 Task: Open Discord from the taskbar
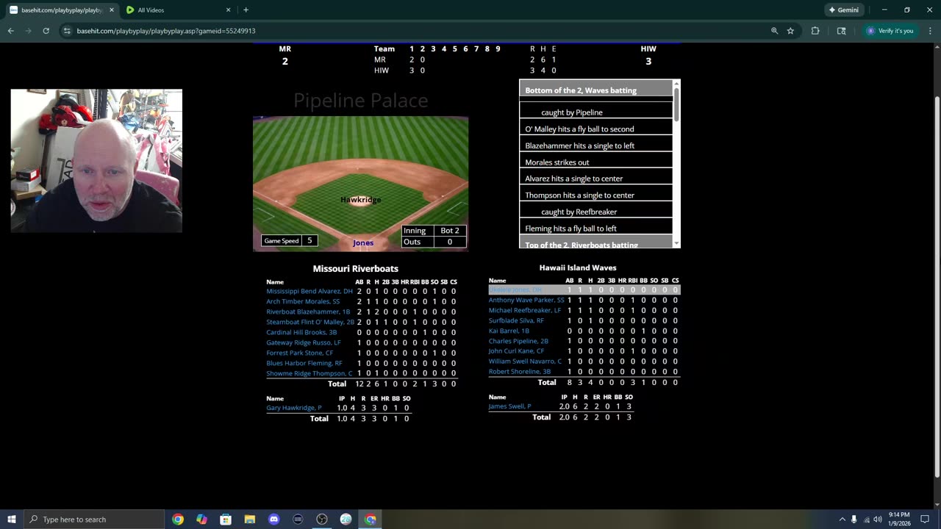tap(274, 519)
